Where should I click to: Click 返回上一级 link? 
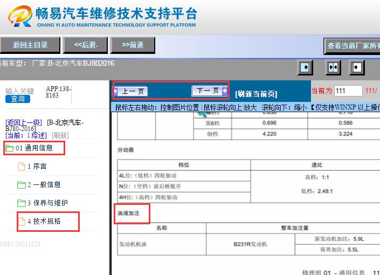point(24,122)
